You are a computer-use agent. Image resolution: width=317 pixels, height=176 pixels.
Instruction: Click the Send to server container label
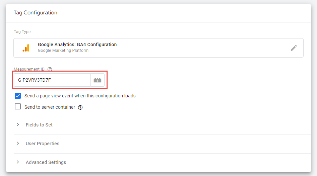coord(50,107)
